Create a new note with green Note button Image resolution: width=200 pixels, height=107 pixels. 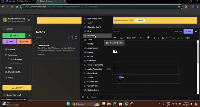[x=14, y=36]
